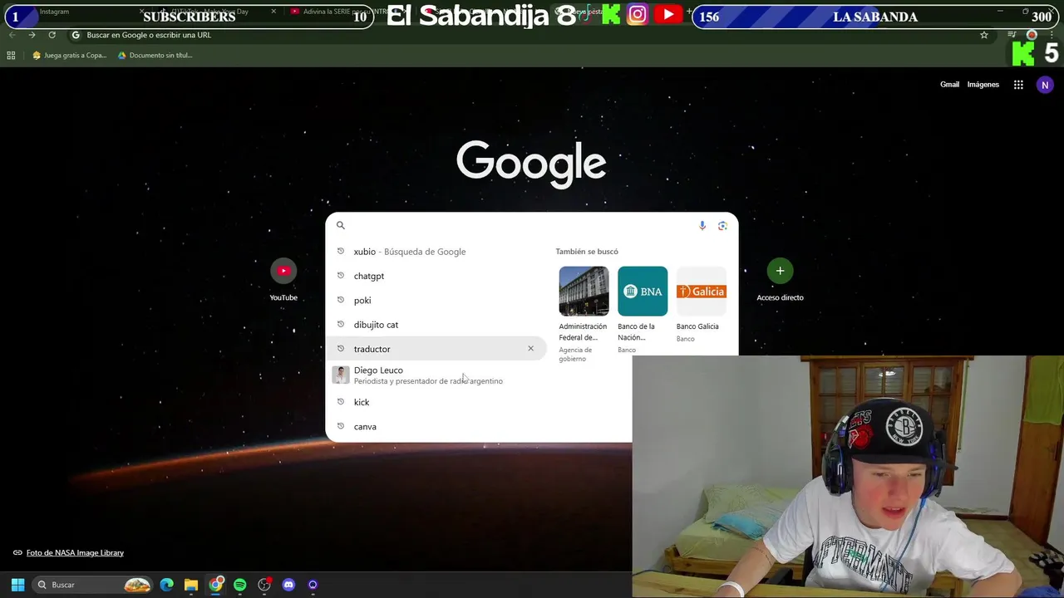Image resolution: width=1064 pixels, height=598 pixels.
Task: Remove the traductor suggestion with X
Action: pos(530,349)
